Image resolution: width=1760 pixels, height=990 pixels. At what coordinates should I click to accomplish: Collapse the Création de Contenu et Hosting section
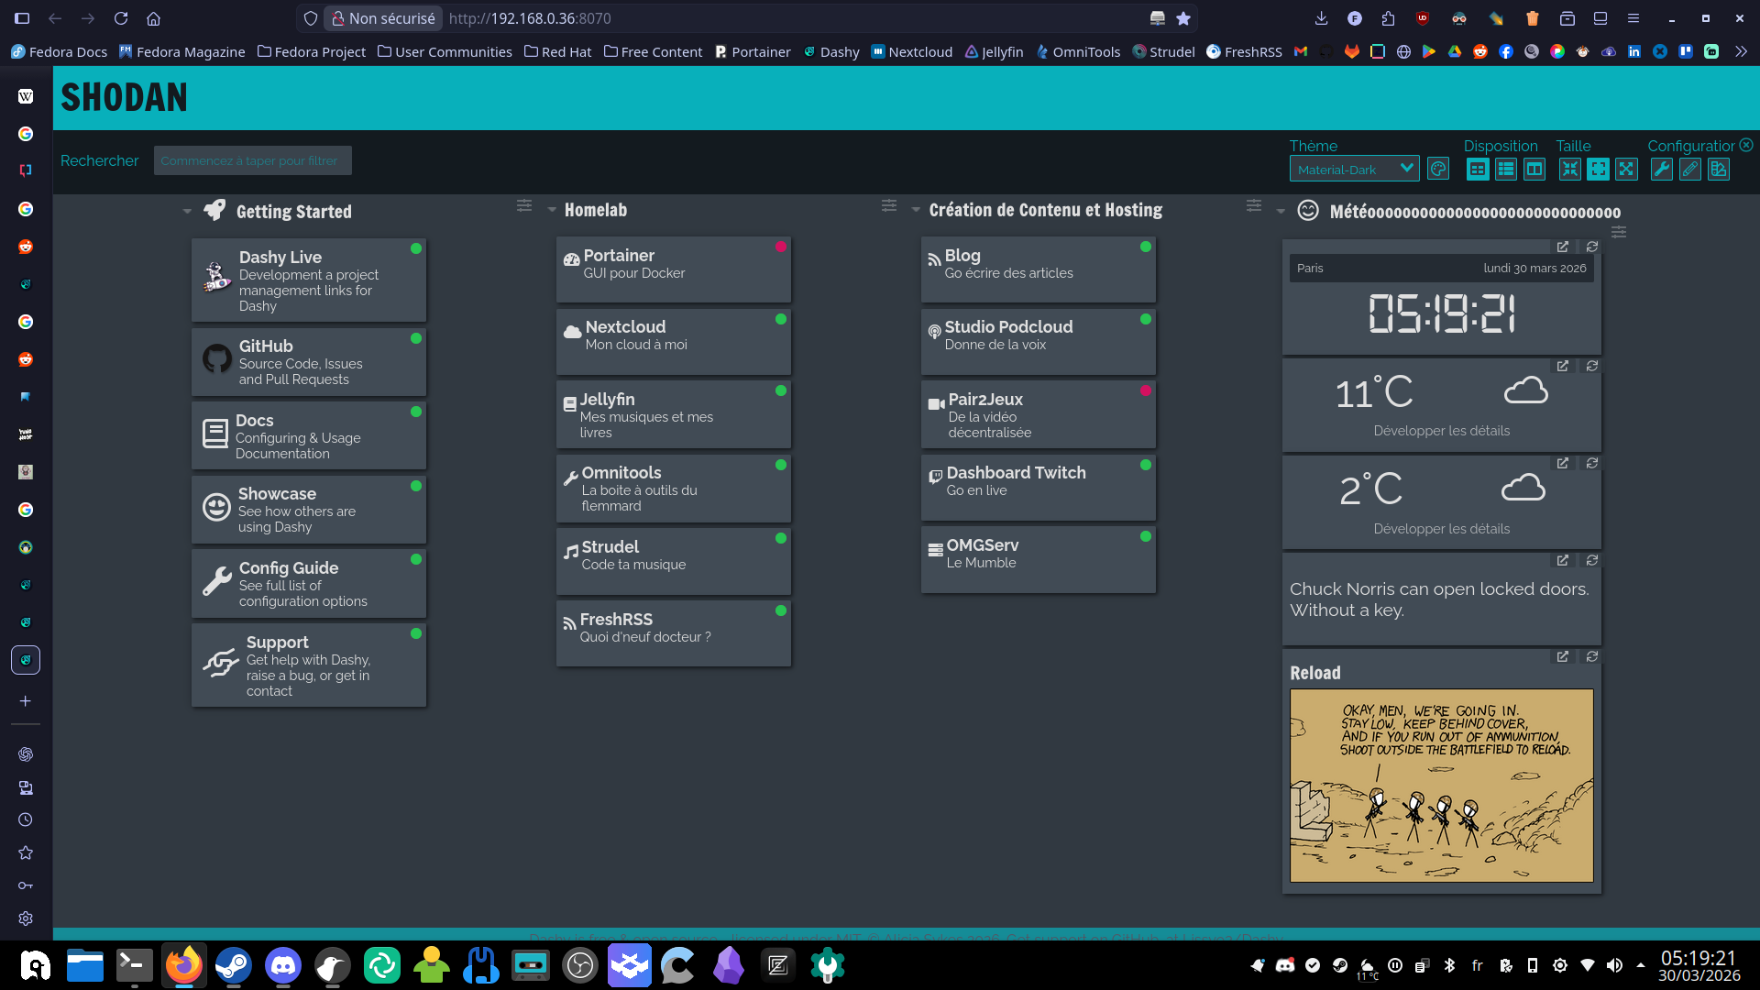(916, 210)
